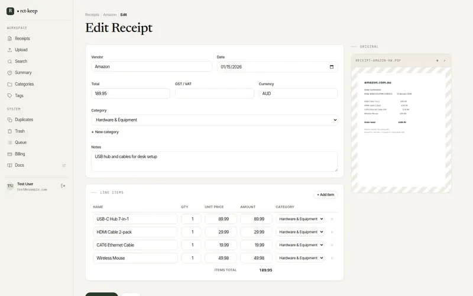The image size is (473, 296).
Task: Open the Summary page
Action: (23, 72)
